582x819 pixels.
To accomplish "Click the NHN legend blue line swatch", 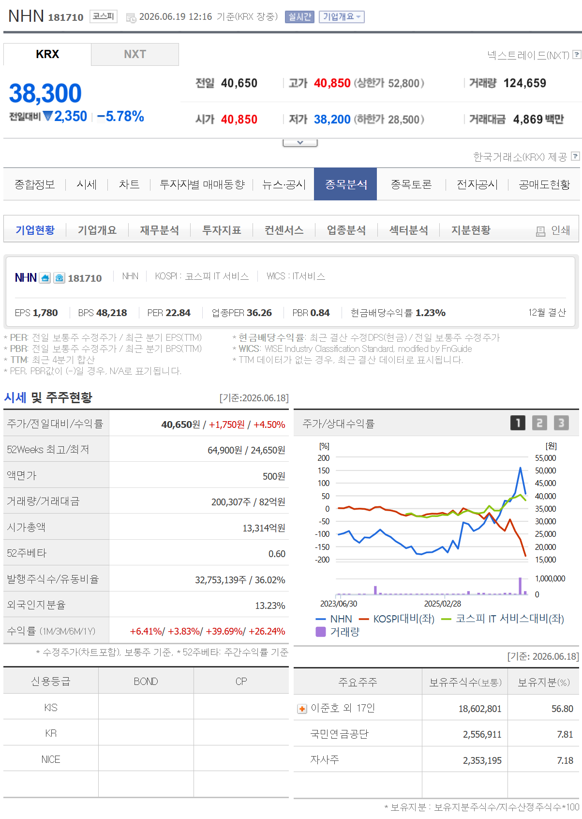I will [320, 619].
